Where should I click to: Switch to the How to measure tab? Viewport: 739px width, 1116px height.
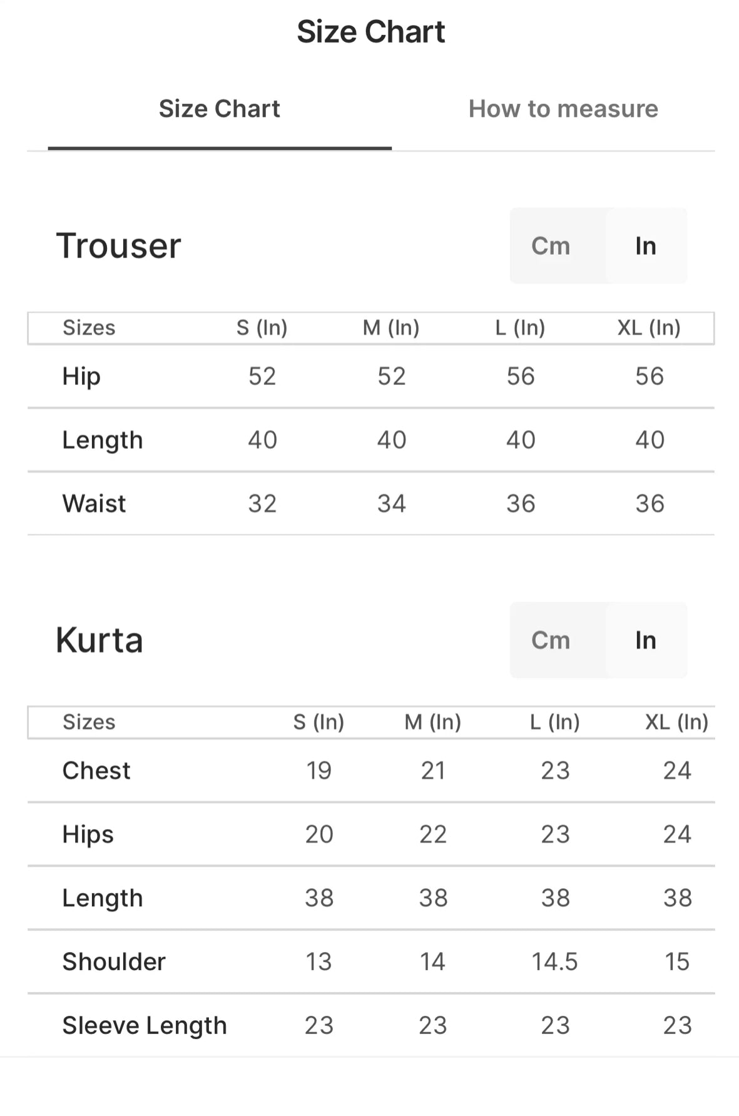(563, 109)
